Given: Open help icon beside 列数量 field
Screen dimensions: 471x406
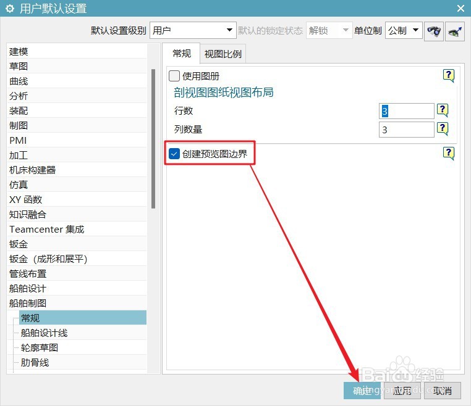Looking at the screenshot, I should tap(443, 128).
